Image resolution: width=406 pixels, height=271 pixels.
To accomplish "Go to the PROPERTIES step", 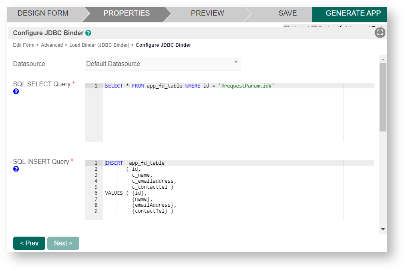I will tap(127, 13).
